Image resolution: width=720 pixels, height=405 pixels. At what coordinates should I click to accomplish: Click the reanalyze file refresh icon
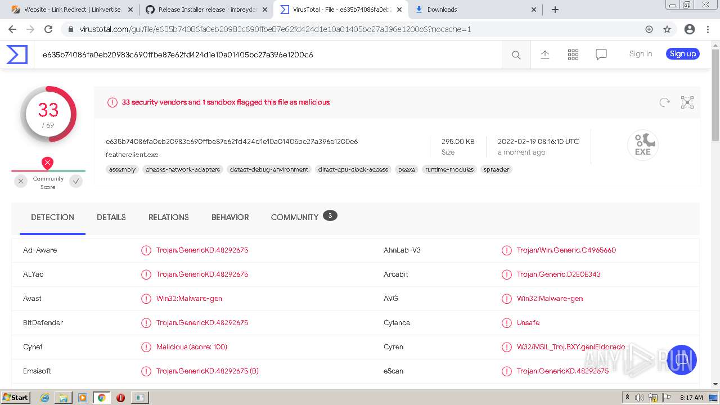[x=665, y=102]
